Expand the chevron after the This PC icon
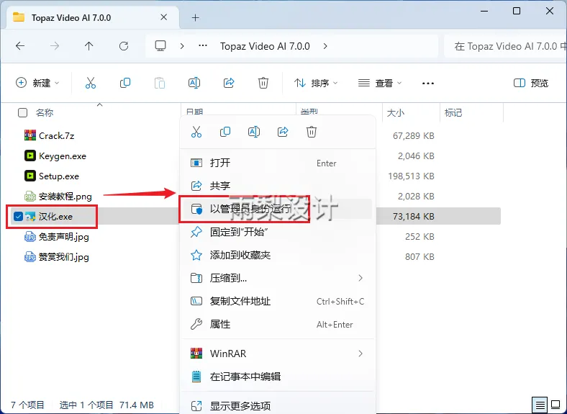The width and height of the screenshot is (567, 414). pyautogui.click(x=182, y=46)
